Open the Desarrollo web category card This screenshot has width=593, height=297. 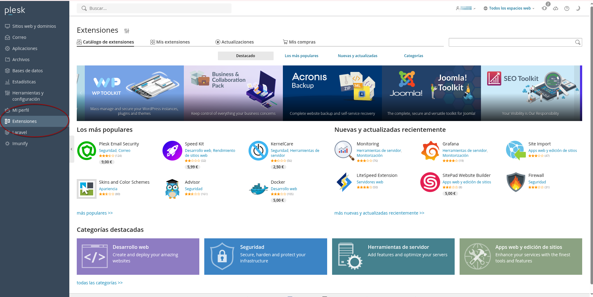click(138, 257)
